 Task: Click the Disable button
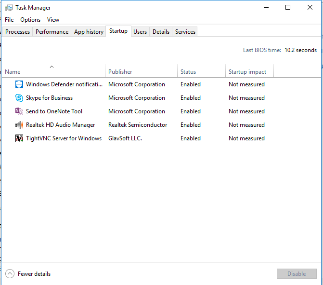[x=297, y=273]
